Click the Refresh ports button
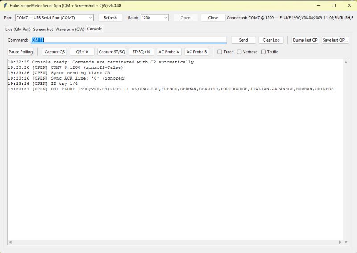The width and height of the screenshot is (357, 253). click(110, 18)
